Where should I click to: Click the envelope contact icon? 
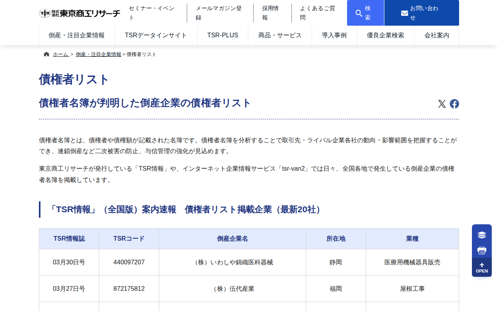405,13
